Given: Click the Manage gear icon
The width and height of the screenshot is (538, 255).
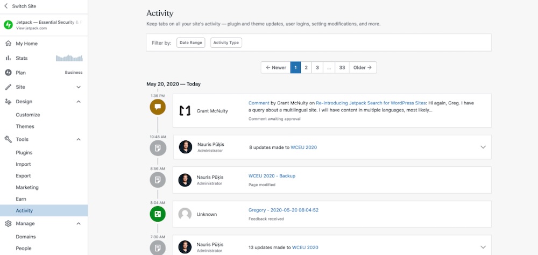Looking at the screenshot, I should coord(8,223).
